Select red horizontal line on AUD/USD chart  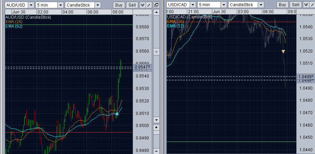tap(69, 132)
